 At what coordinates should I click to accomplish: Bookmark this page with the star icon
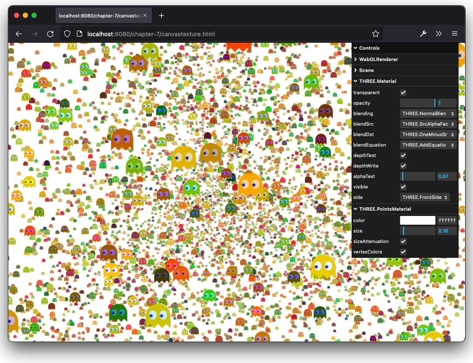point(375,34)
